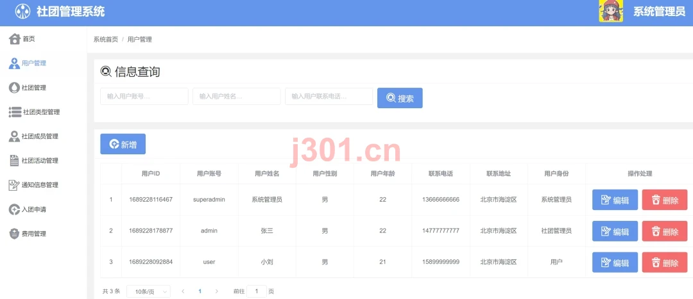
Task: Click the 社团管理系统 title text
Action: [71, 12]
